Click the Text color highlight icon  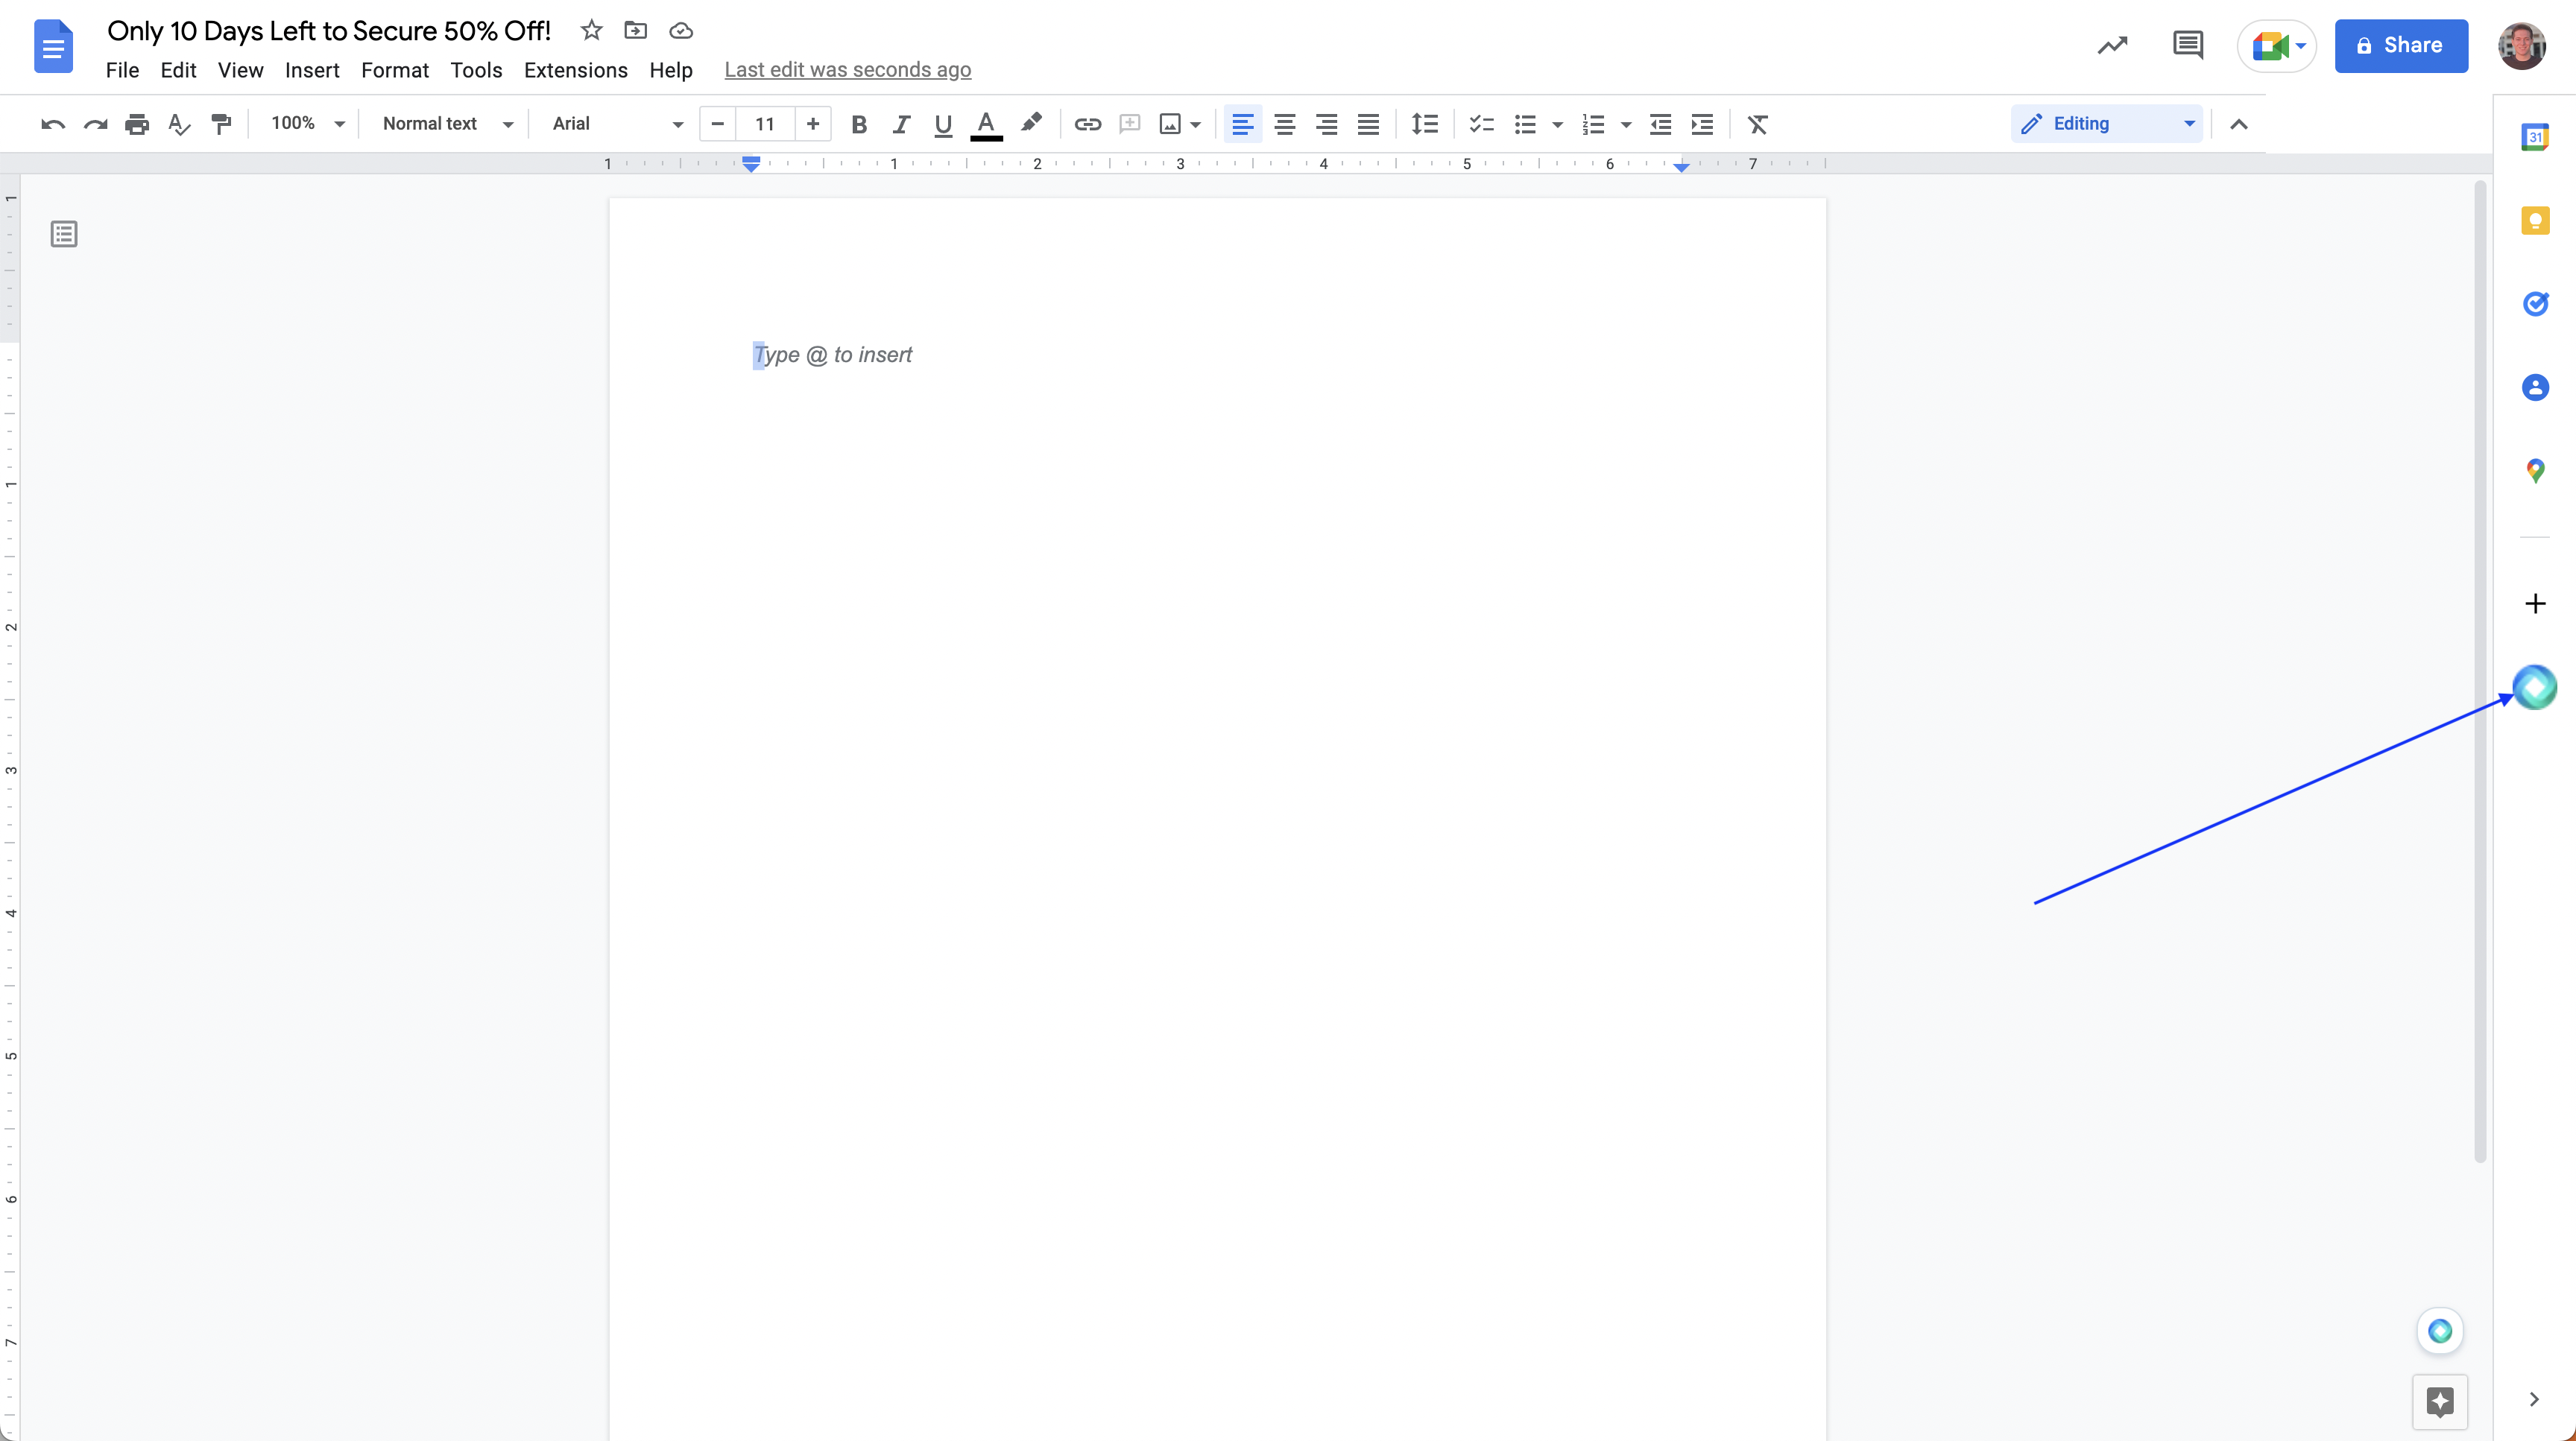[1029, 124]
